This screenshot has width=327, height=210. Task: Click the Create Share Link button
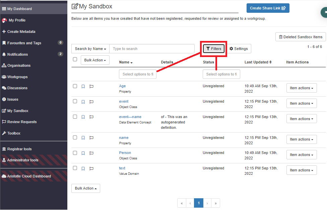(x=268, y=8)
